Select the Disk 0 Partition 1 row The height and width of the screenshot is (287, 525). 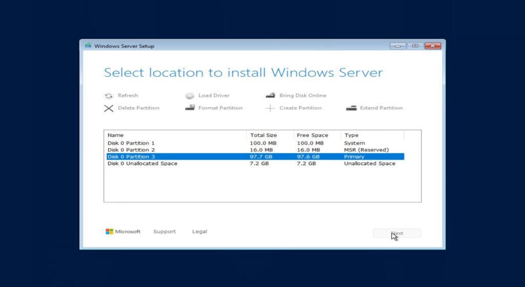click(x=255, y=143)
